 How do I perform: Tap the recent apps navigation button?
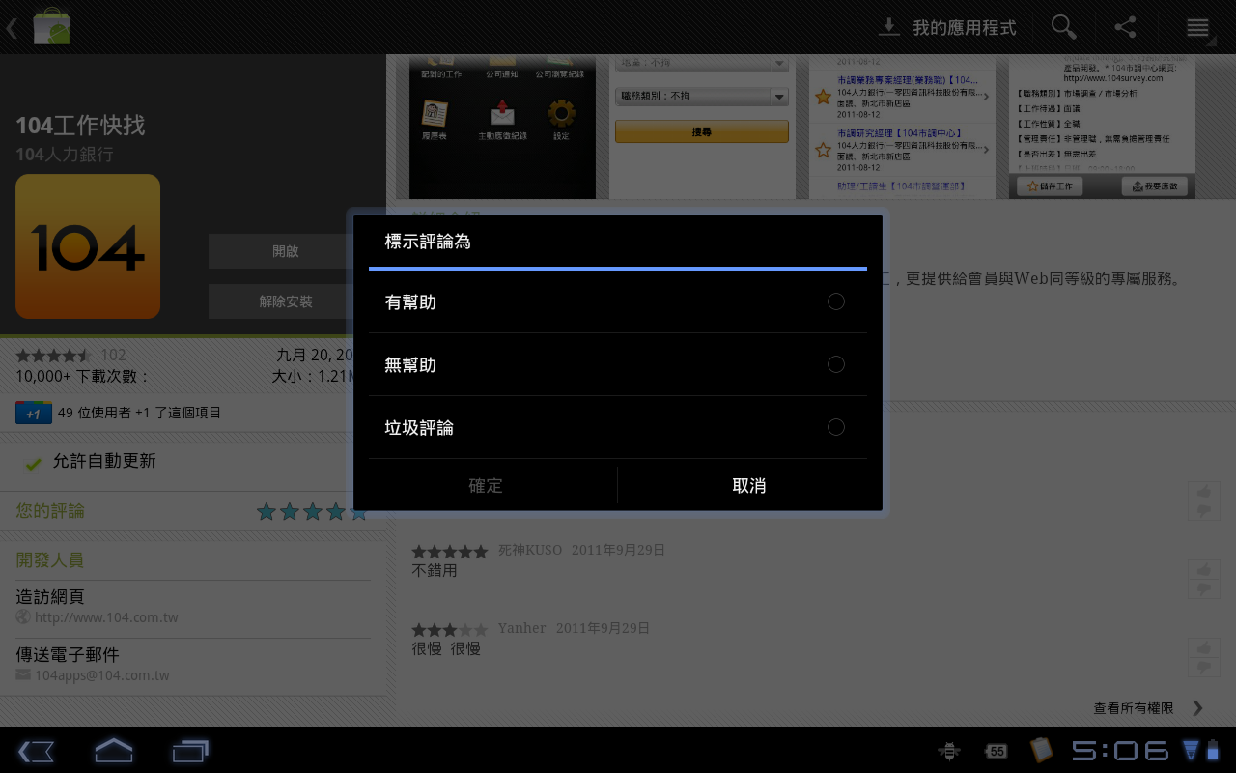point(190,751)
